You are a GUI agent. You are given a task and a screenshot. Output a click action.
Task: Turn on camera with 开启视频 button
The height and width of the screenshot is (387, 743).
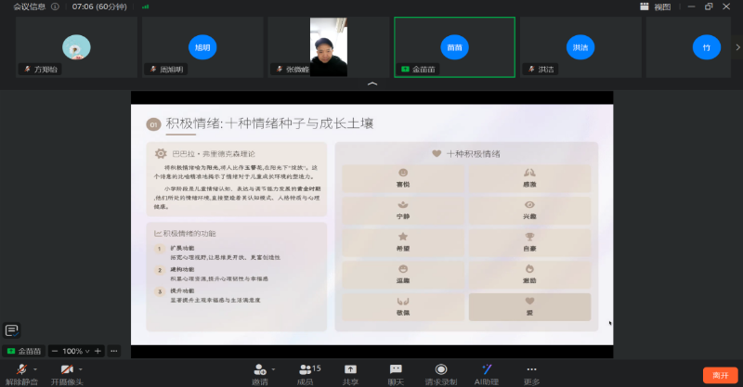coord(66,371)
